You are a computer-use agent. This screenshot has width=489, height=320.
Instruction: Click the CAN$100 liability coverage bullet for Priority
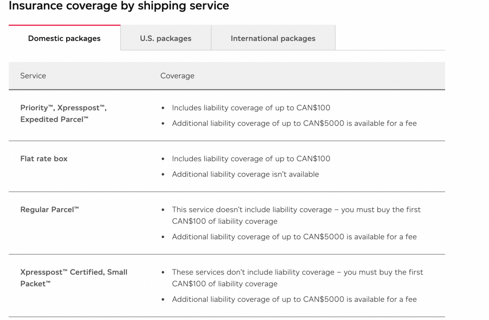click(x=251, y=108)
